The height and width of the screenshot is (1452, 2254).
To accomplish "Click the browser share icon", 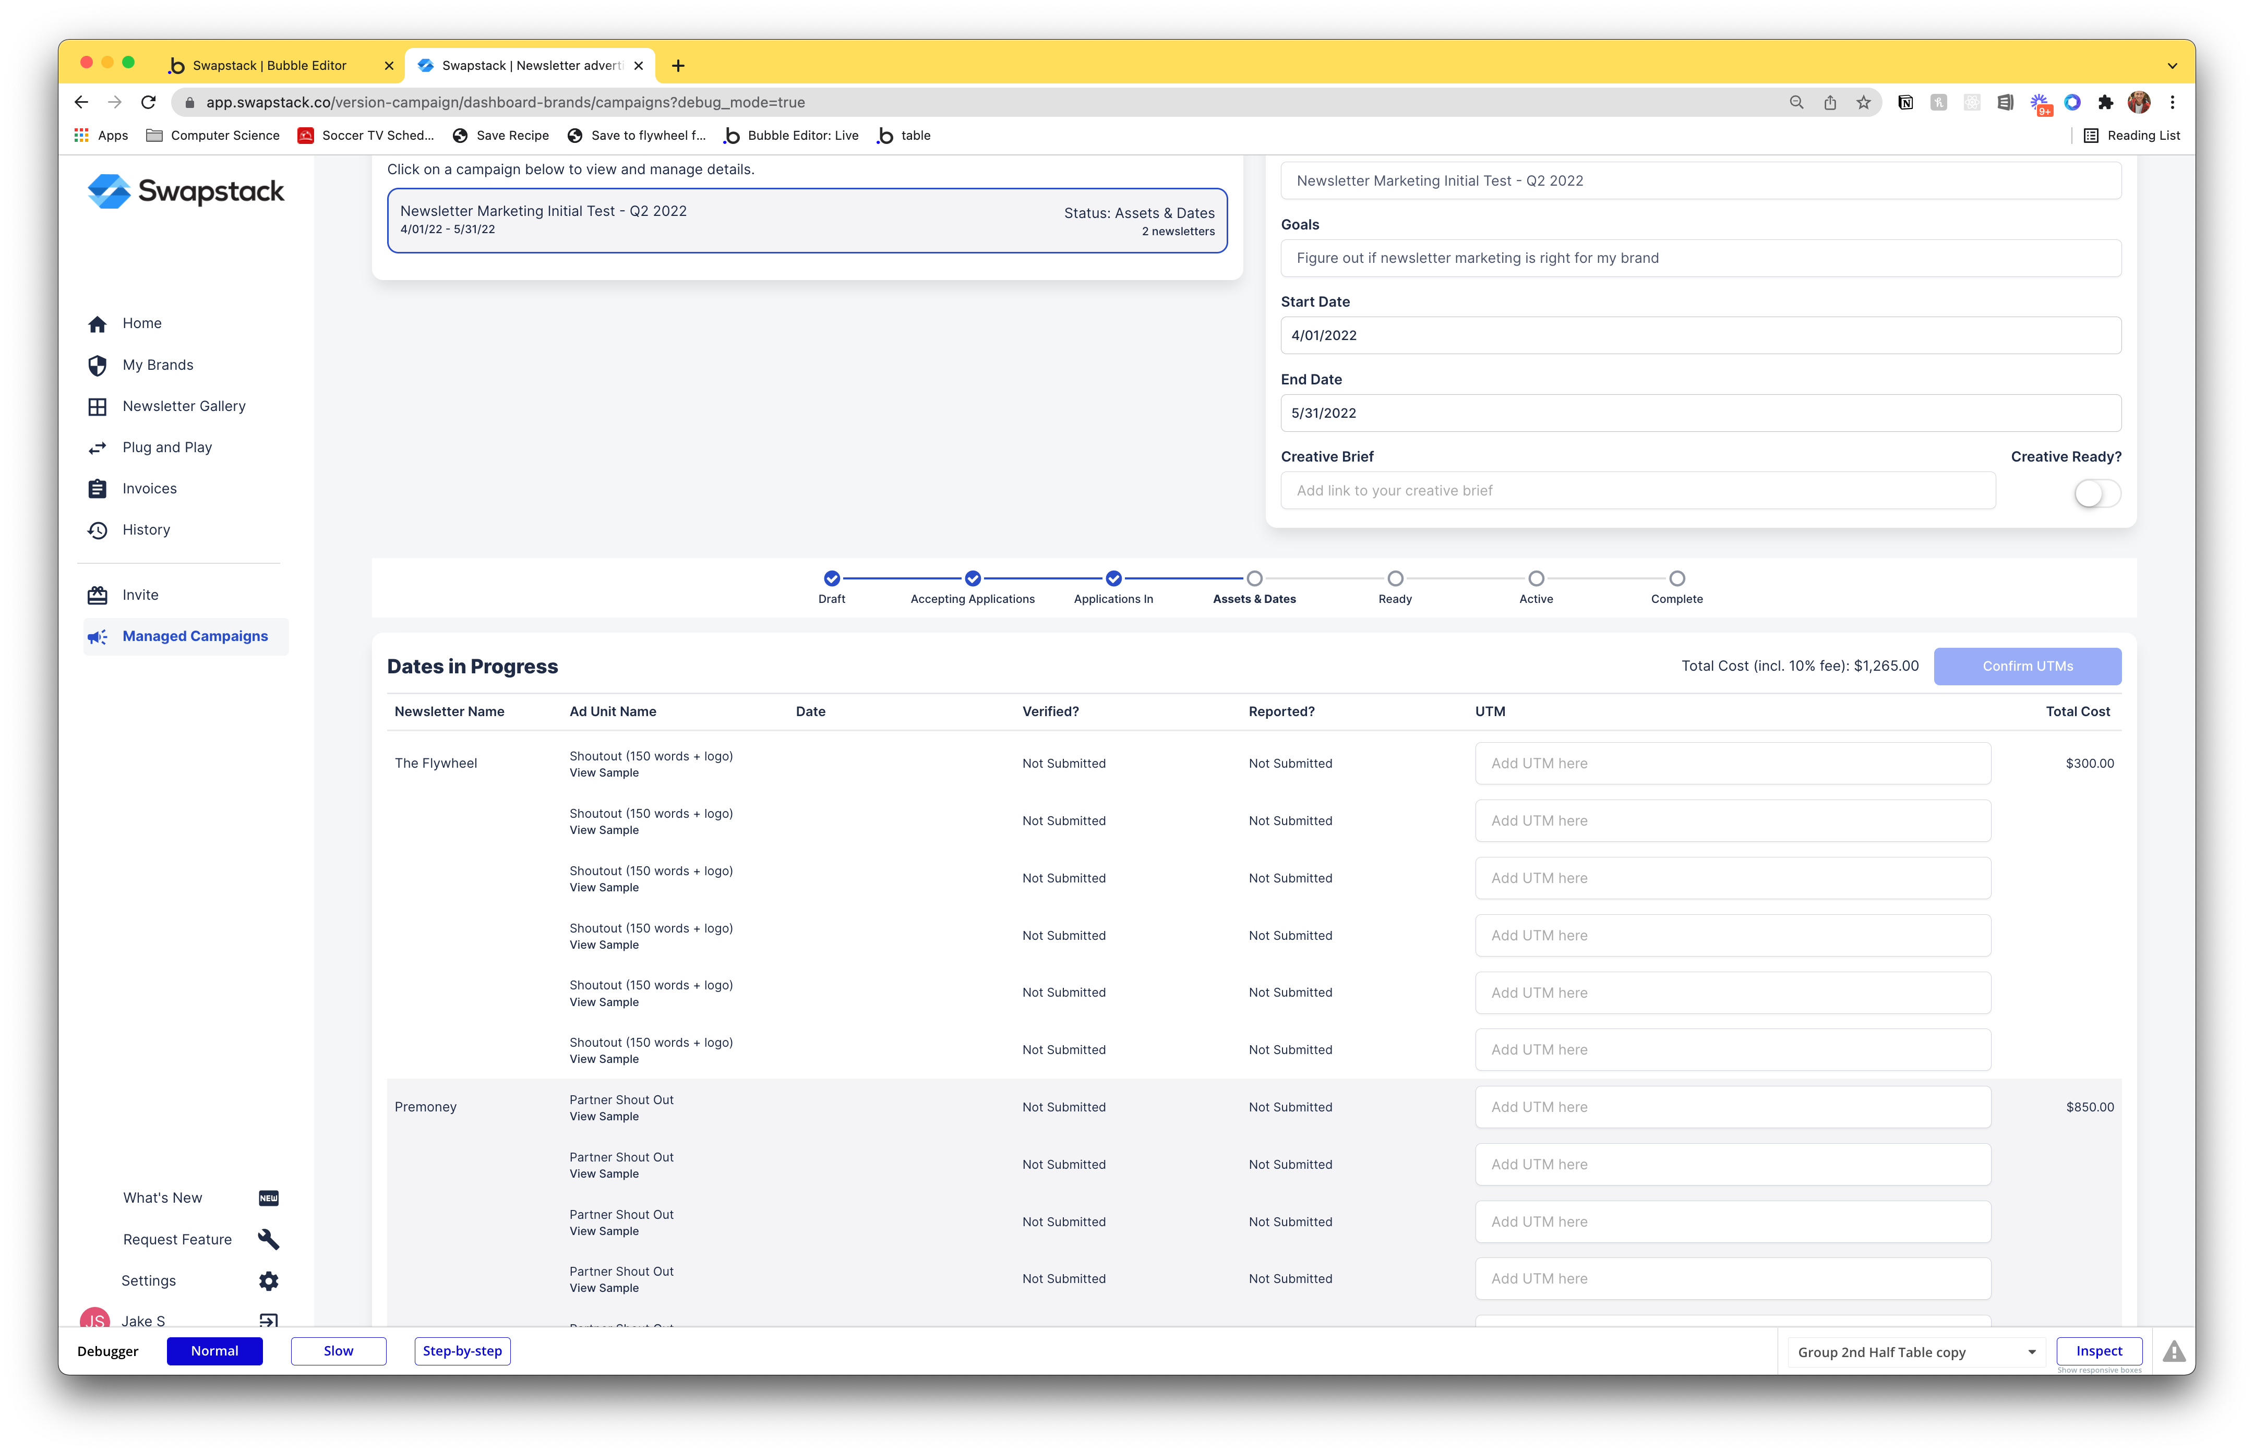I will click(1830, 102).
